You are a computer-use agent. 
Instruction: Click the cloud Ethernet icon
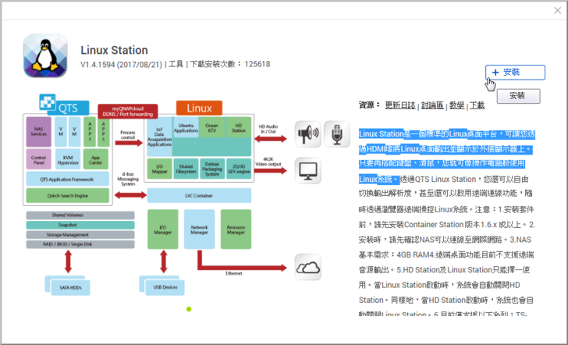click(x=308, y=267)
